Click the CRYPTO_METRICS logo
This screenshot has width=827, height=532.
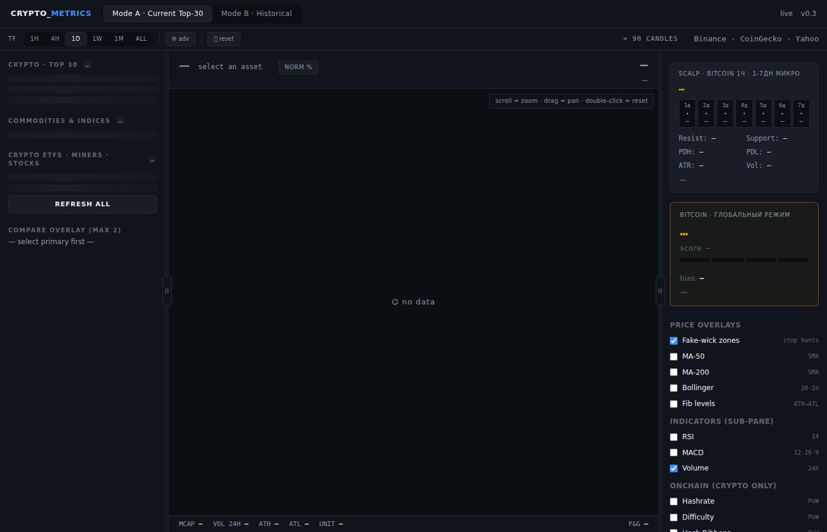[51, 14]
